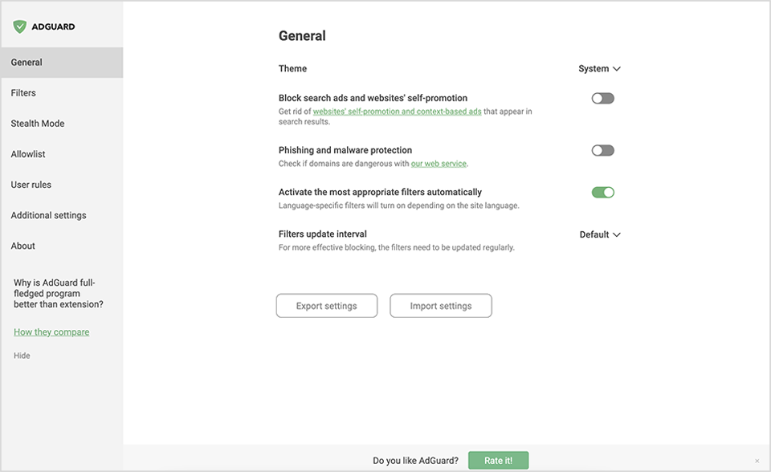Open the Allowlist section

pyautogui.click(x=27, y=154)
